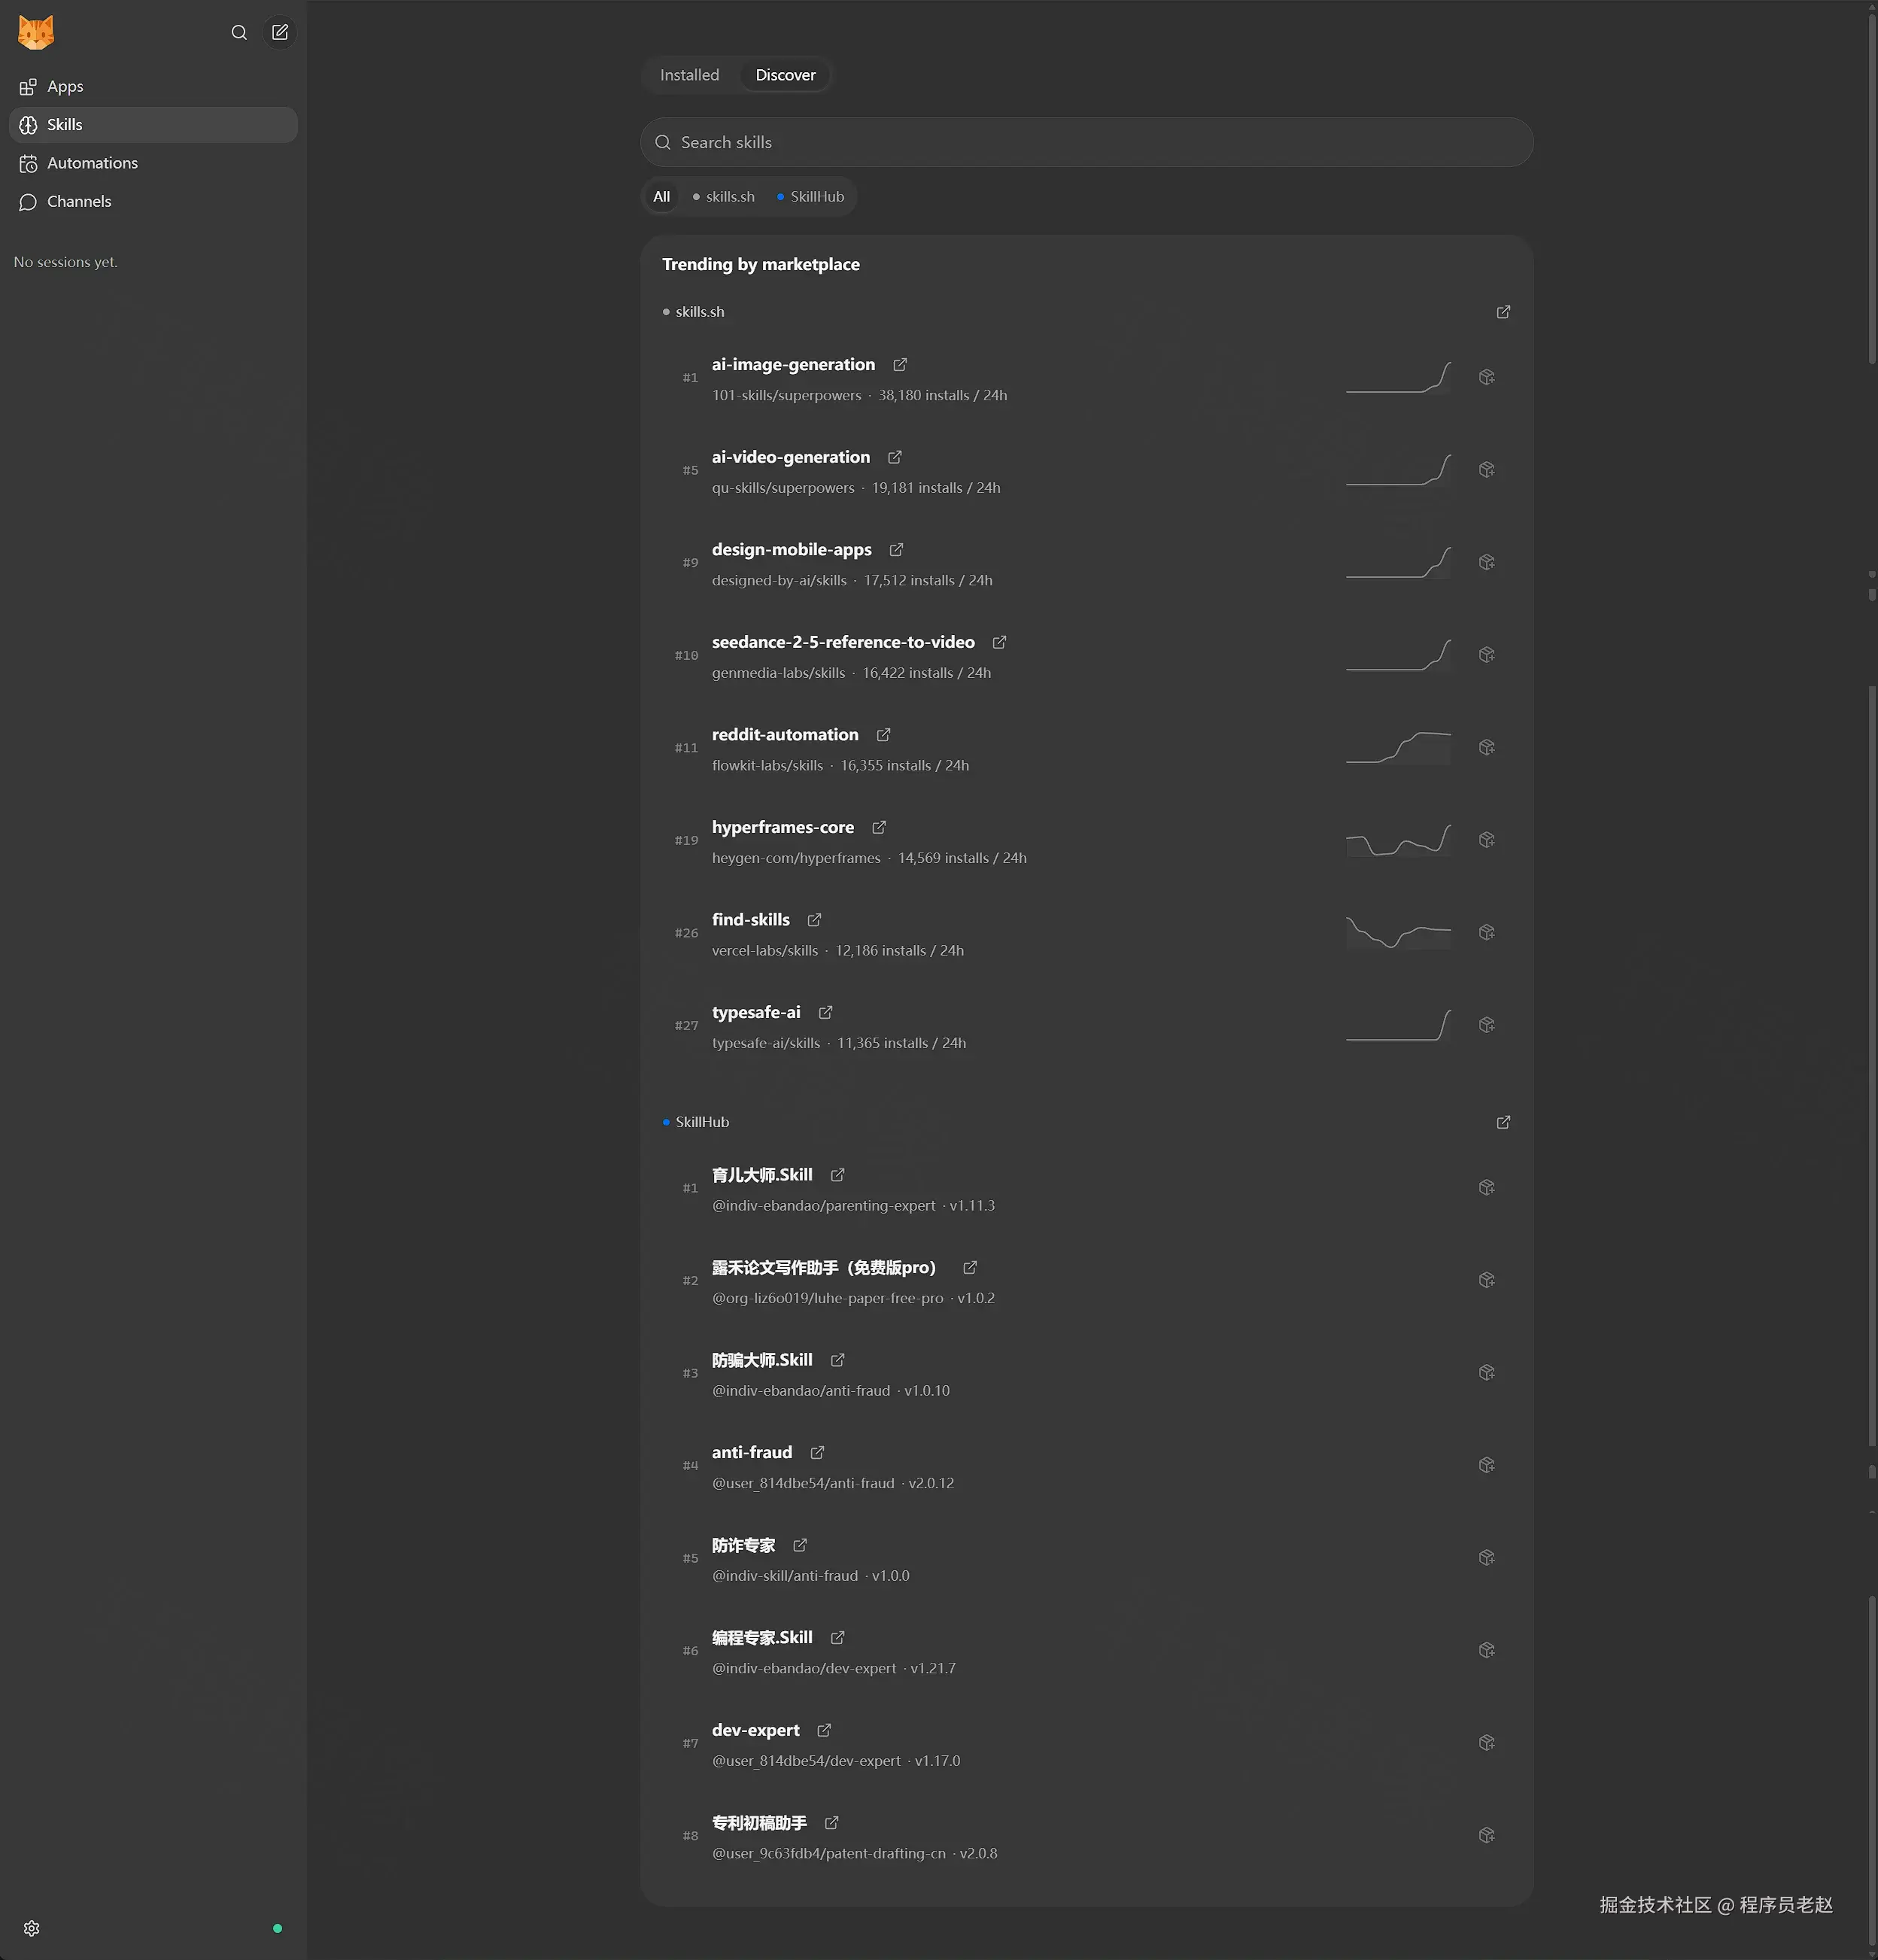Select "@user_9c63fdb4/patent-drafting-cn" text
Image resolution: width=1878 pixels, height=1960 pixels.
(829, 1854)
